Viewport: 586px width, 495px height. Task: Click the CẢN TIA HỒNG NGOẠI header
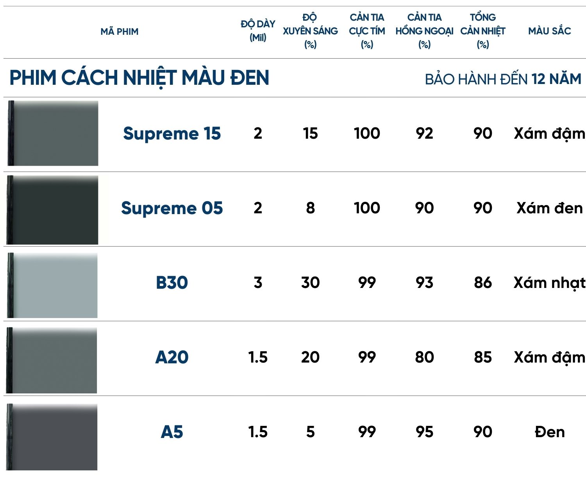424,30
